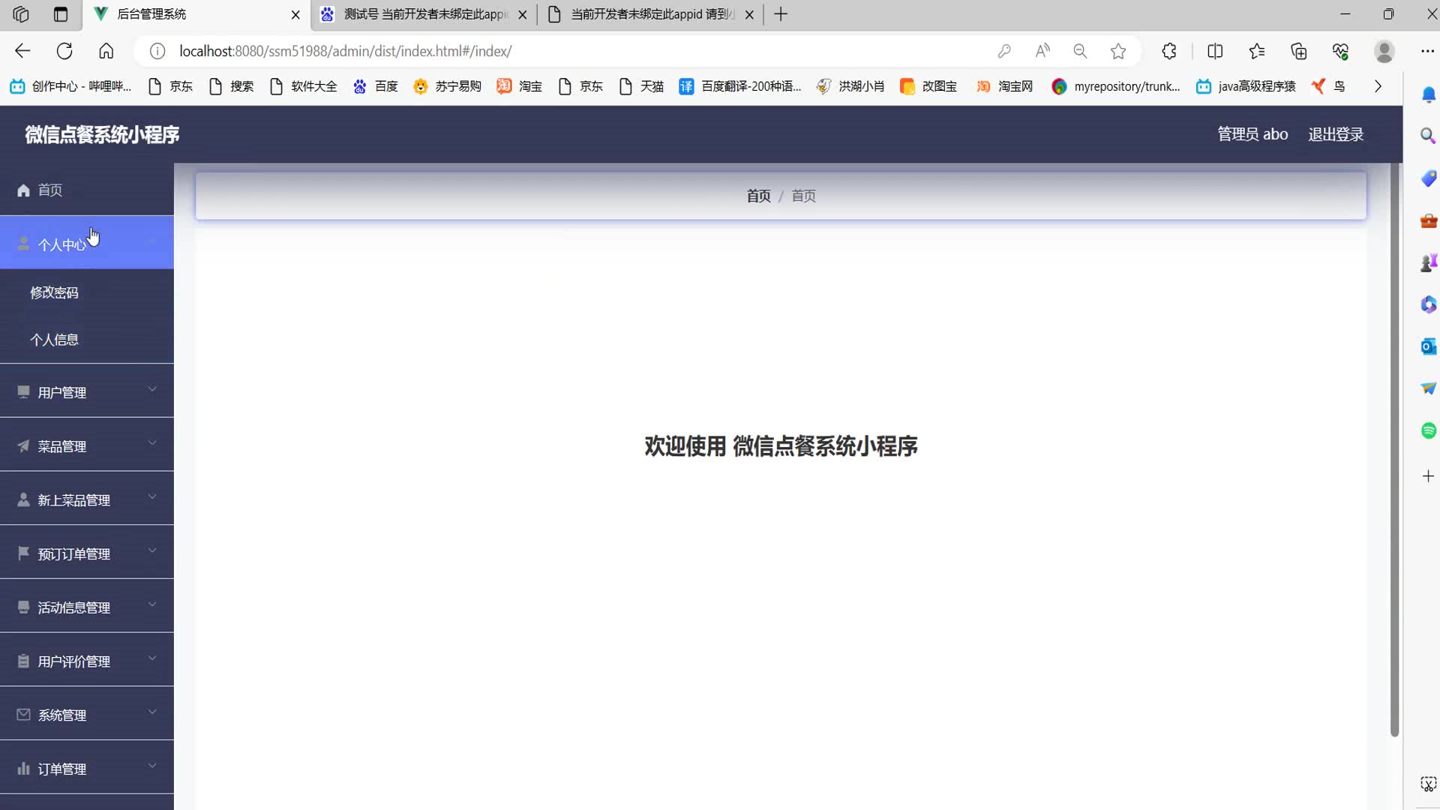Click the bar chart icon next to 订单管理
This screenshot has height=810, width=1440.
[x=23, y=769]
